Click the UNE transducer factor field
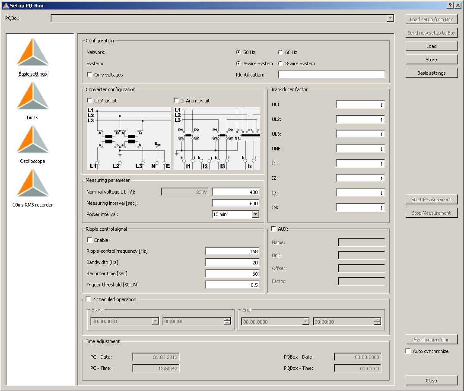Viewport: 464px width, 391px height. [x=360, y=149]
